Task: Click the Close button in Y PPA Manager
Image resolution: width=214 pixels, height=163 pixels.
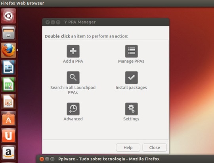Action: pyautogui.click(x=155, y=148)
